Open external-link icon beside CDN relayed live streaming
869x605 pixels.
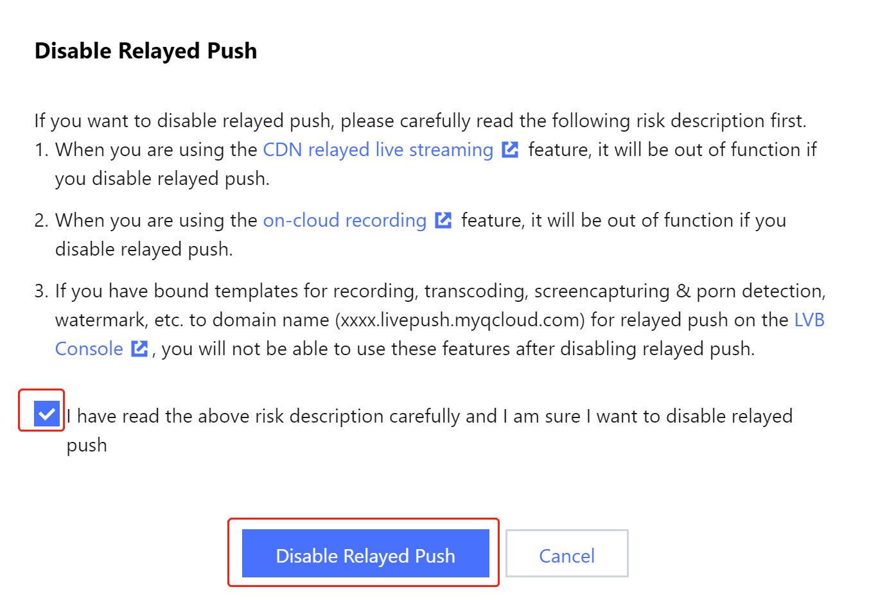tap(510, 150)
